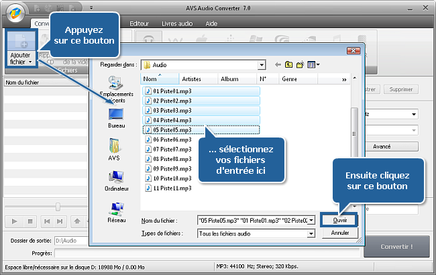Create a new folder icon
This screenshot has width=436, height=275.
pos(300,65)
